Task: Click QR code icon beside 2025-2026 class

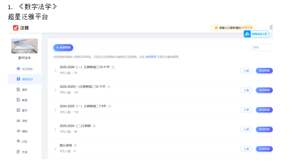Action: [x=113, y=67]
